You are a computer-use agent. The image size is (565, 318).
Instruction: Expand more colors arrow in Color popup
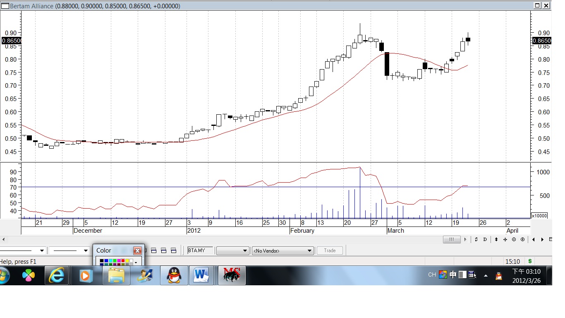click(x=136, y=263)
